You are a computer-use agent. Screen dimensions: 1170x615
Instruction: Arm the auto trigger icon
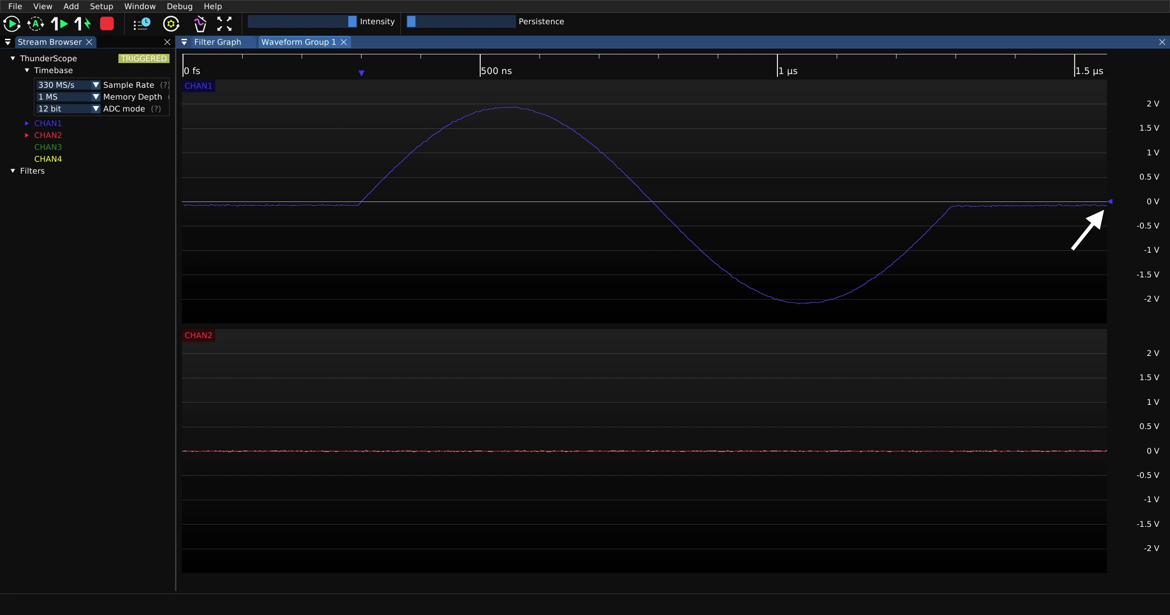point(36,24)
